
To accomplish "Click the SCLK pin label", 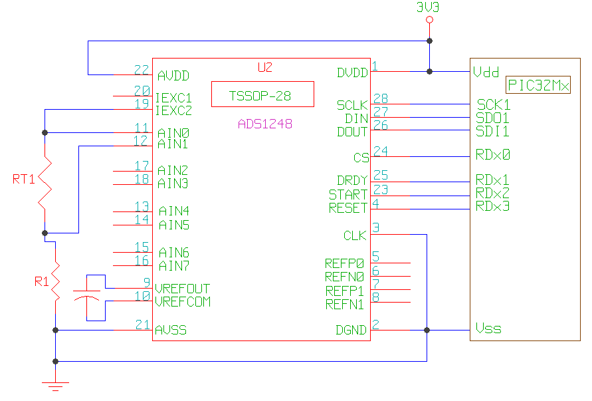I will pos(352,105).
